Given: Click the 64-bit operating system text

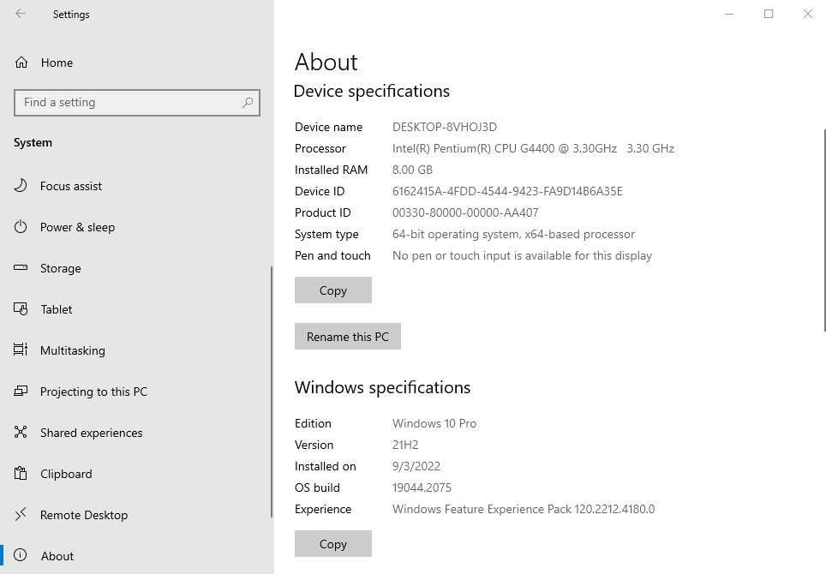Looking at the screenshot, I should point(513,234).
